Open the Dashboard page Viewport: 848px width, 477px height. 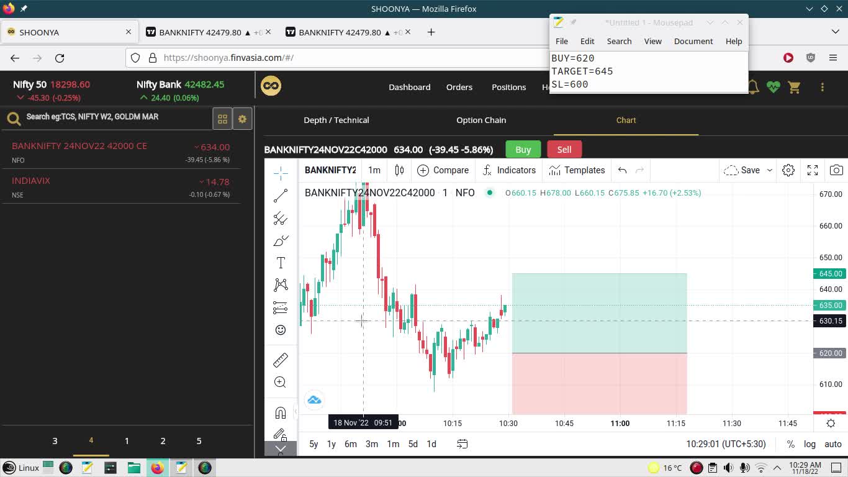pyautogui.click(x=410, y=87)
